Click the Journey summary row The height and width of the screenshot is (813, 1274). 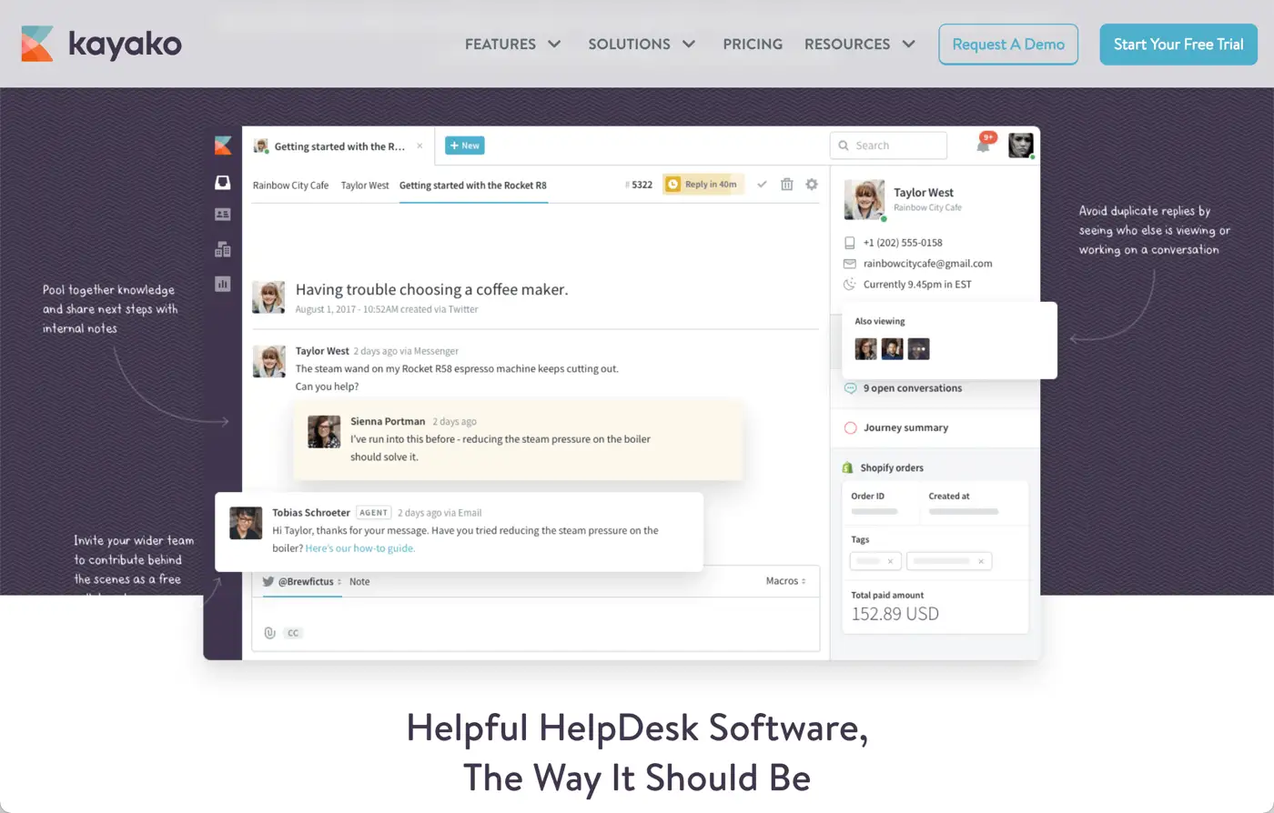[935, 427]
